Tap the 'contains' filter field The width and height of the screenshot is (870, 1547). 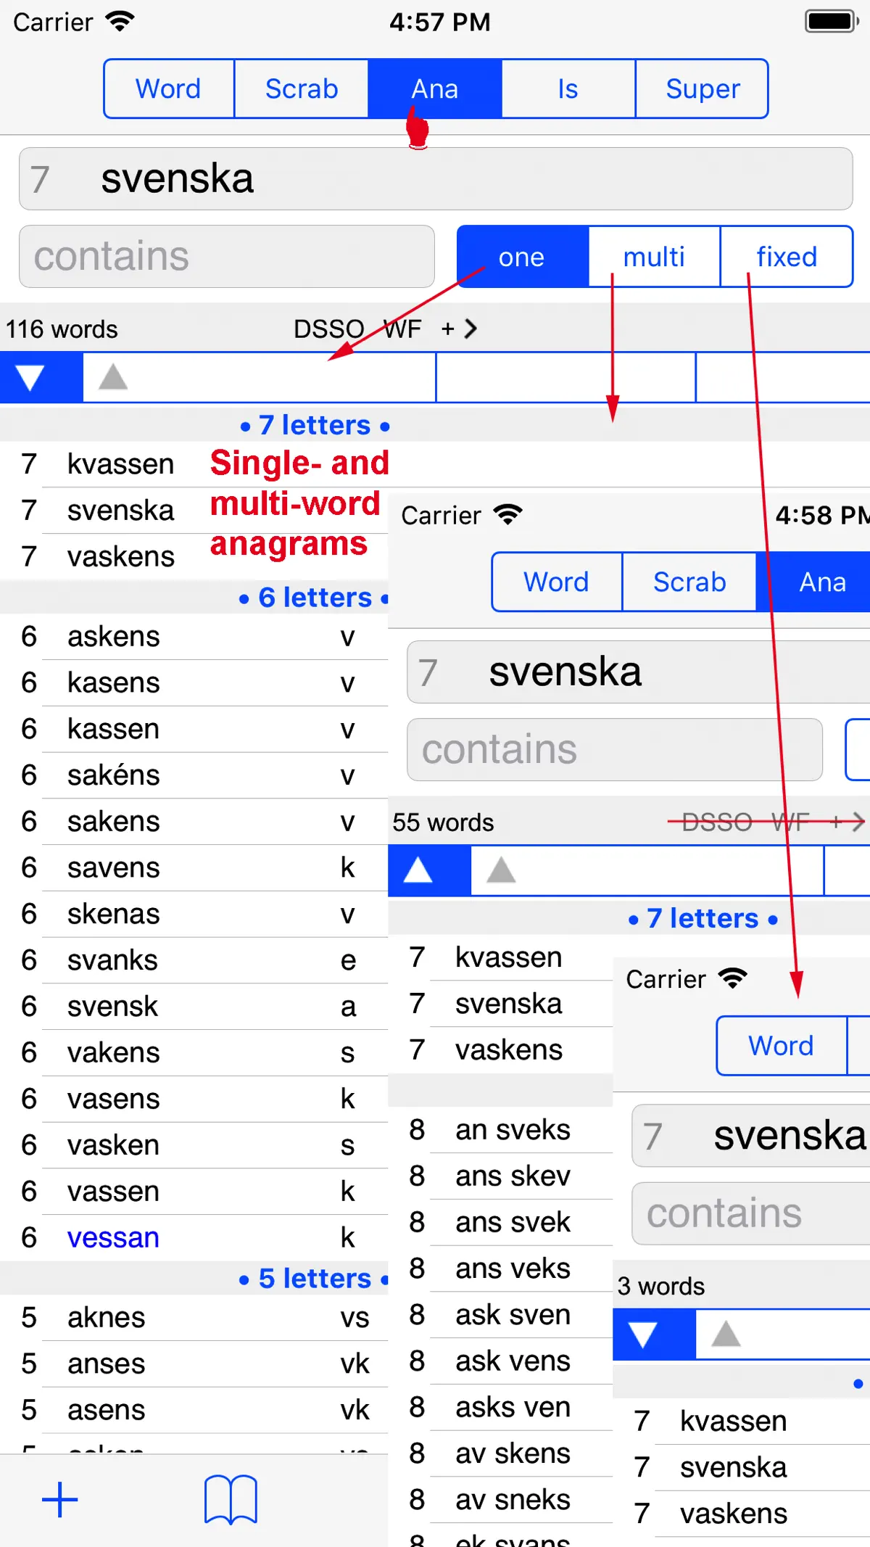tap(226, 257)
